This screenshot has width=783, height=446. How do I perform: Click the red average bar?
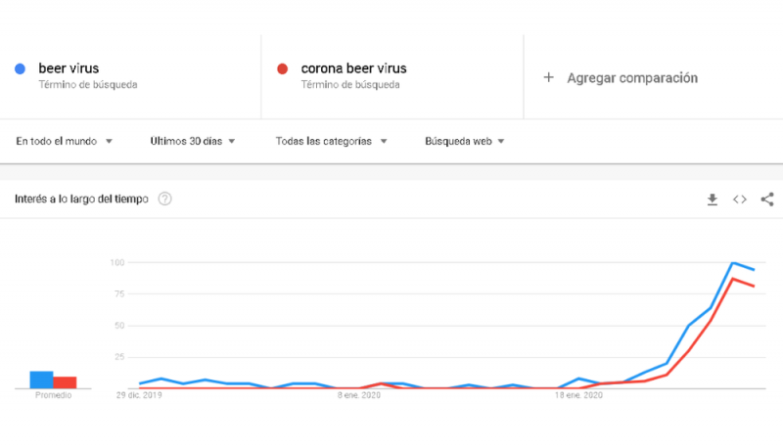click(x=65, y=382)
